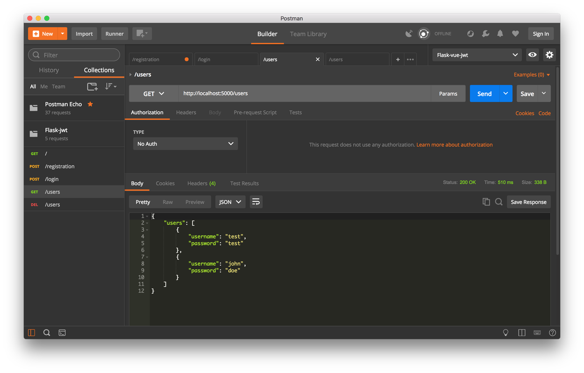The image size is (584, 373).
Task: Expand the /users request name triangle
Action: [x=131, y=75]
